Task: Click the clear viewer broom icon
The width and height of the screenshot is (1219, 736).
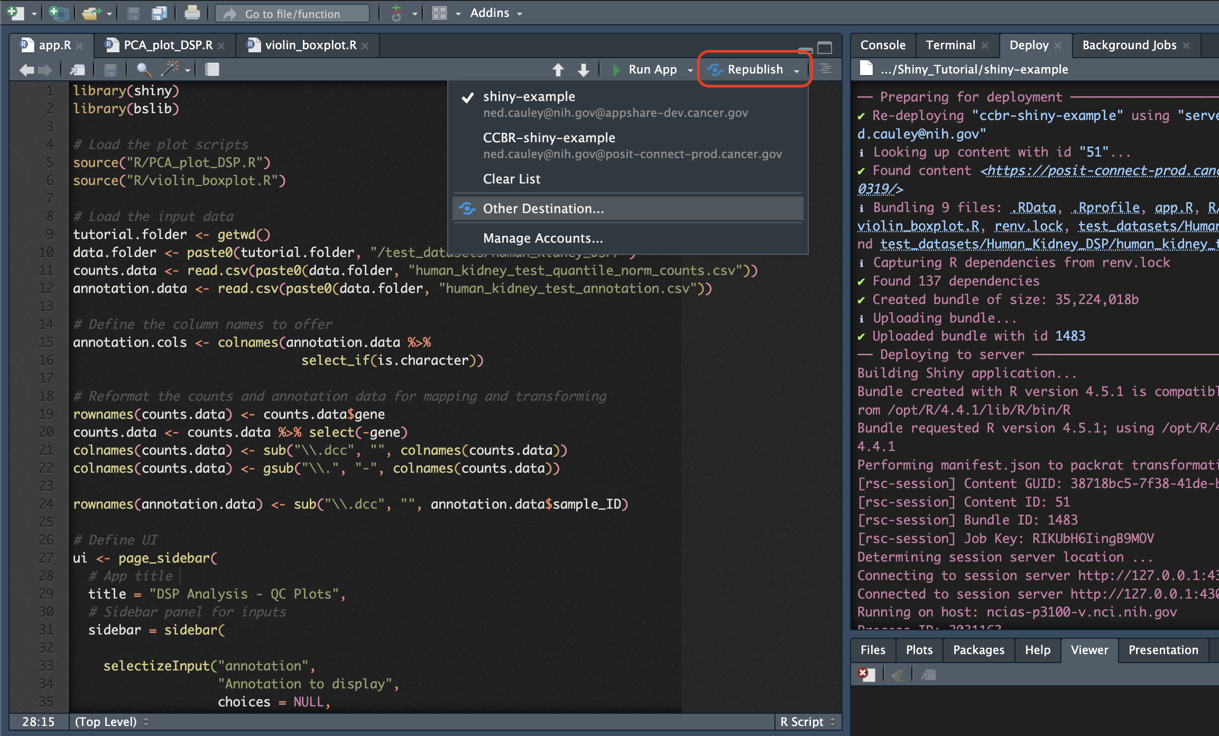Action: pos(898,674)
